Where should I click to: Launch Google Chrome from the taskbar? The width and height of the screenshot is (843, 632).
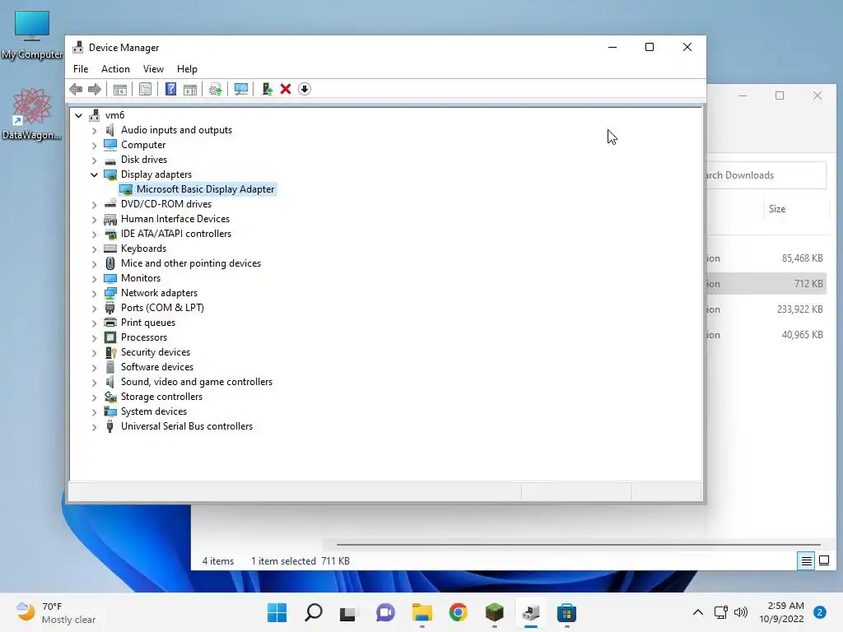[x=458, y=612]
